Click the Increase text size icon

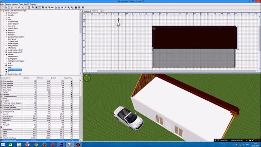pyautogui.click(x=56, y=7)
